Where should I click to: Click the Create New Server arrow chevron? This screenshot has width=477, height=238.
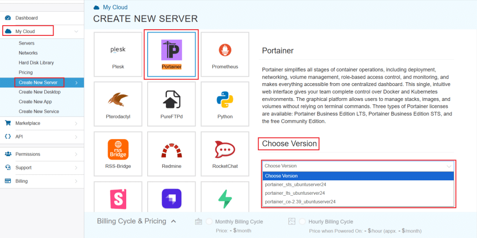point(76,83)
